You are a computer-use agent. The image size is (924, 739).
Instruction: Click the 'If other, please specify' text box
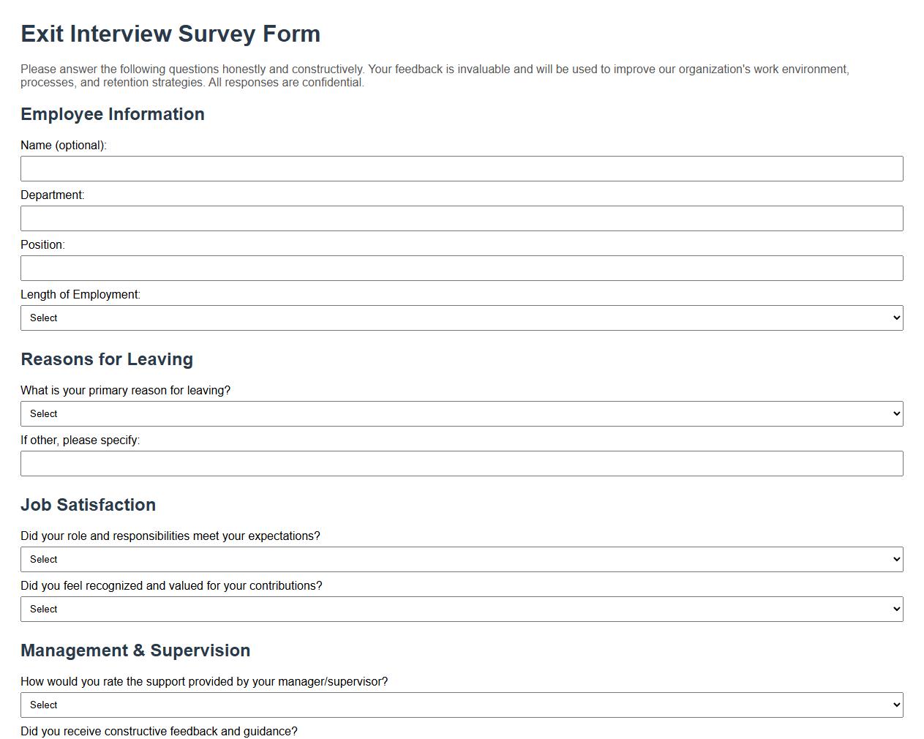click(462, 463)
